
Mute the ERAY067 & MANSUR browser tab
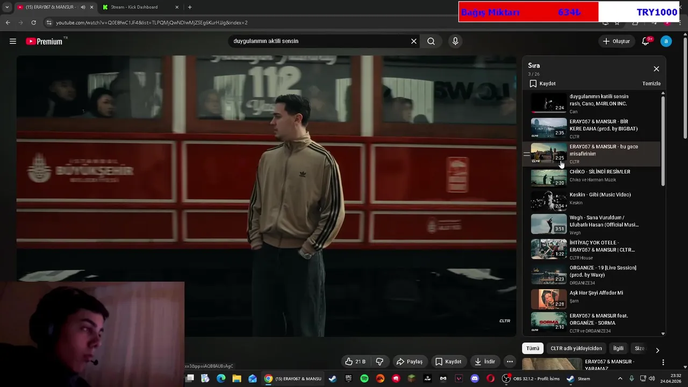[x=83, y=7]
